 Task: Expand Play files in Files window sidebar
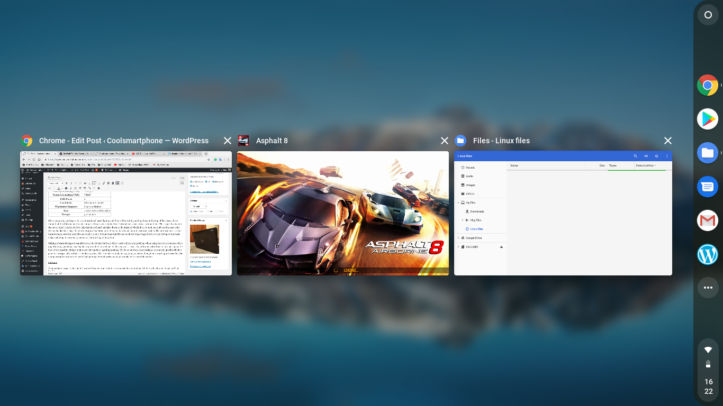click(x=462, y=220)
